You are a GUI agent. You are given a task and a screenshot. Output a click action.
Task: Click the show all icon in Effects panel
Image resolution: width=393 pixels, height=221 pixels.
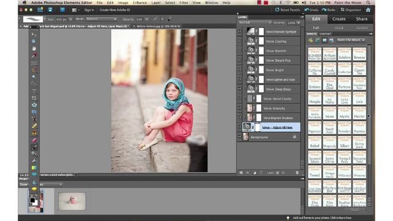click(x=332, y=40)
